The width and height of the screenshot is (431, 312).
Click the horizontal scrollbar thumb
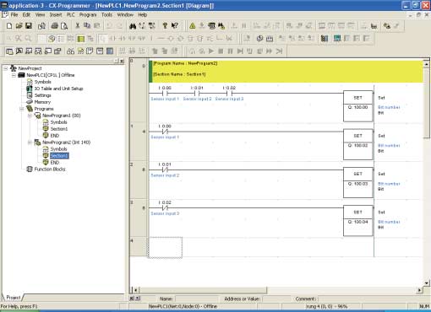coord(203,290)
